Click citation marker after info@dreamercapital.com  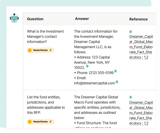tap(117, 82)
